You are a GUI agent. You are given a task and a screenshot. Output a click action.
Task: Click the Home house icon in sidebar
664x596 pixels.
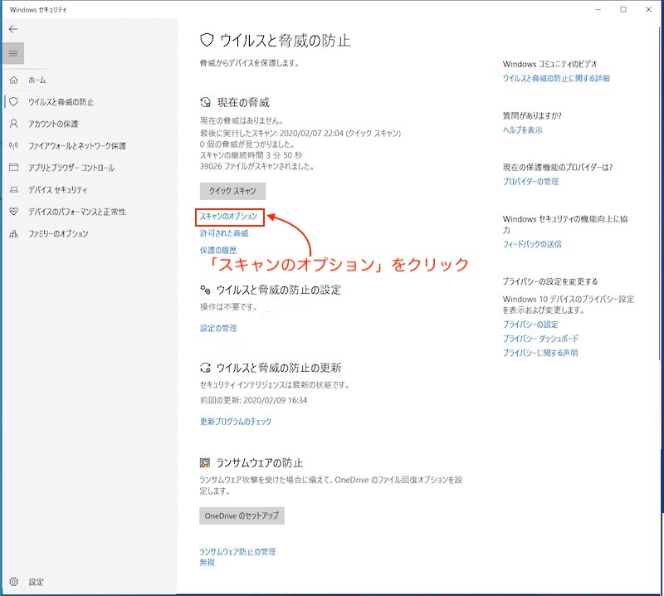14,80
